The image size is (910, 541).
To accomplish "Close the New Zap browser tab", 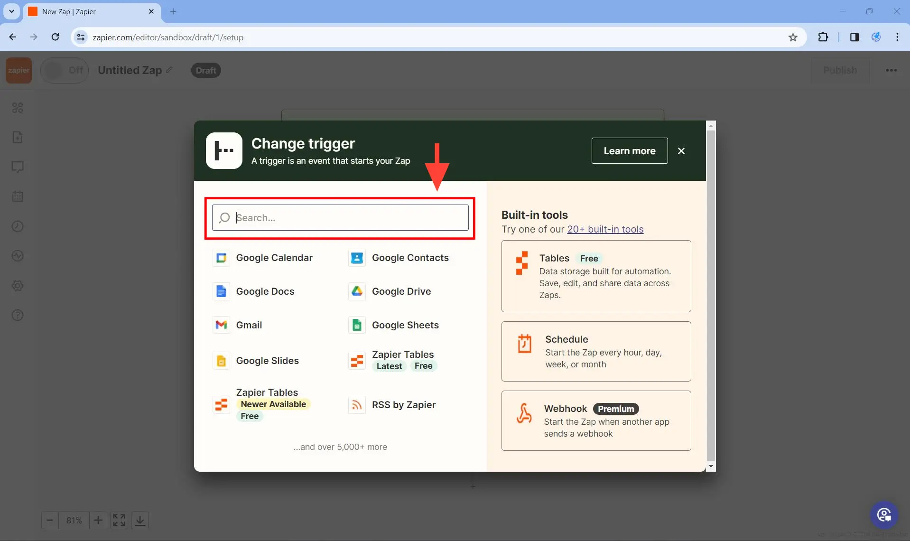I will coord(151,11).
